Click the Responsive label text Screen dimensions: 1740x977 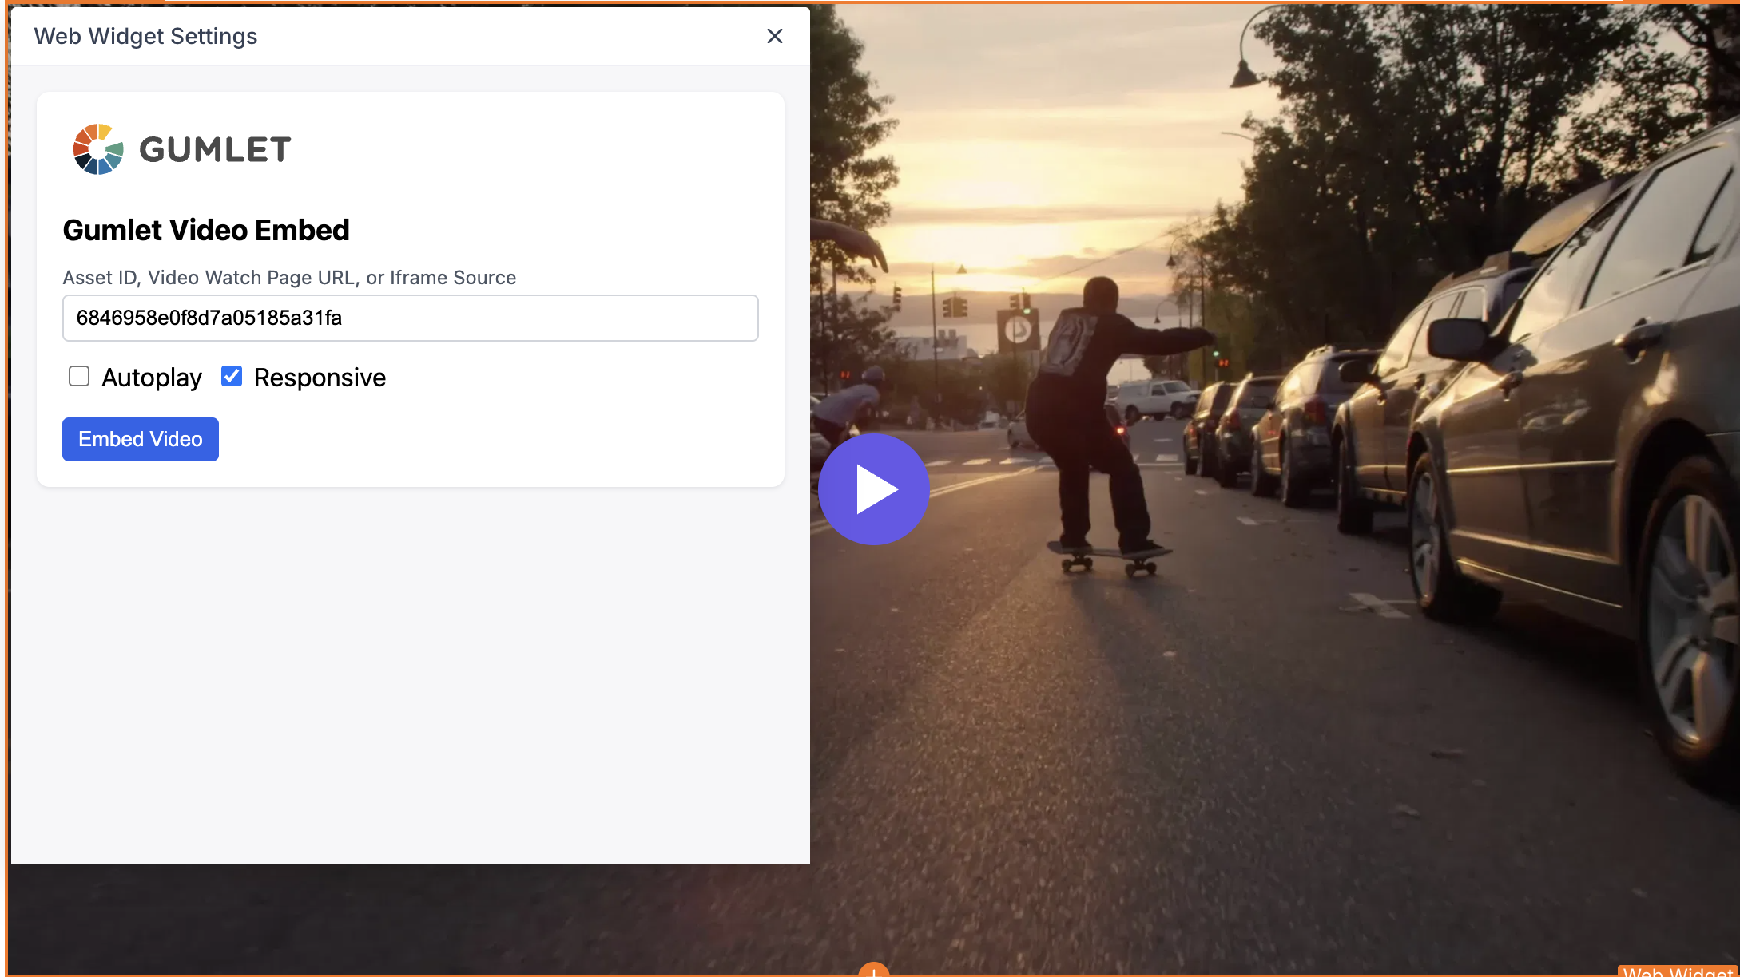point(320,378)
